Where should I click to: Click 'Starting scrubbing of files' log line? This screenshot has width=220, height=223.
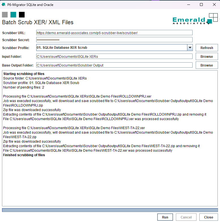(x=24, y=74)
